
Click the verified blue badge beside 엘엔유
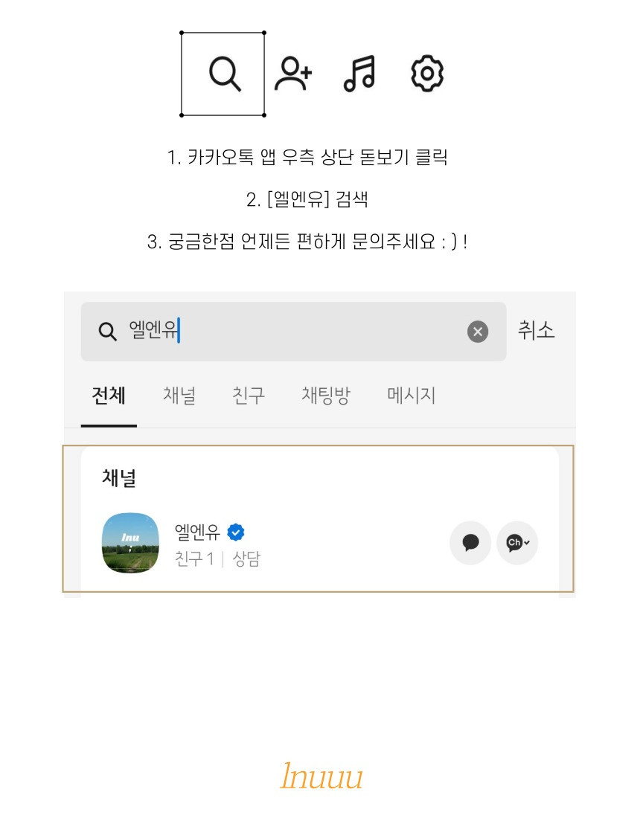[236, 532]
